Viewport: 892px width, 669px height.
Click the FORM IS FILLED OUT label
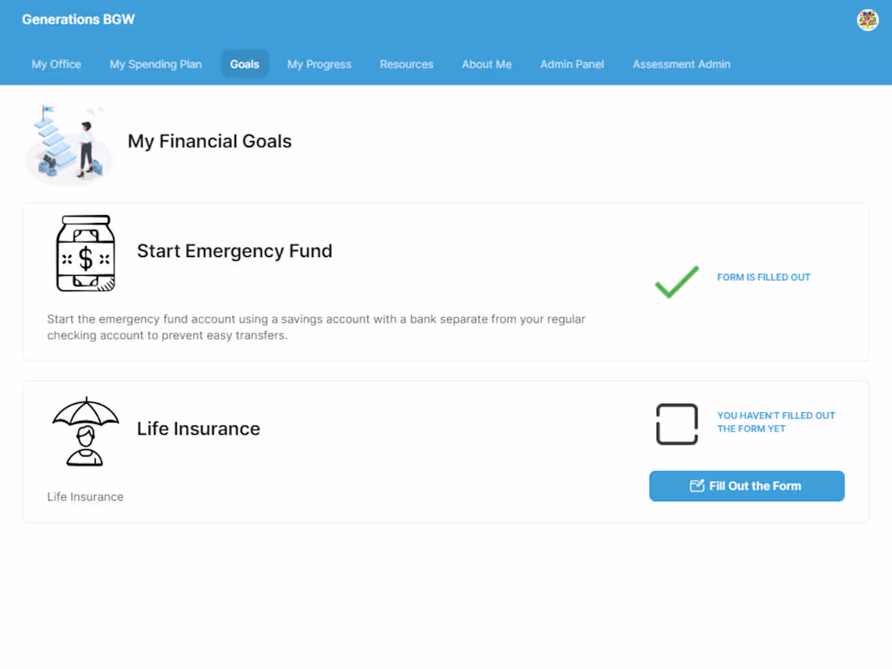click(763, 277)
